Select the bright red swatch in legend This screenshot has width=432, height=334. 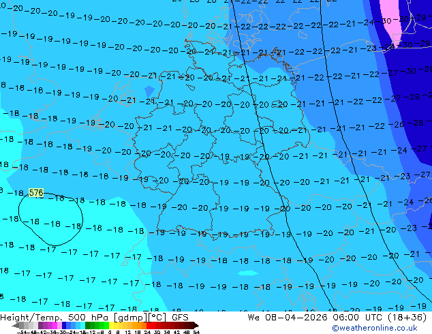[149, 326]
